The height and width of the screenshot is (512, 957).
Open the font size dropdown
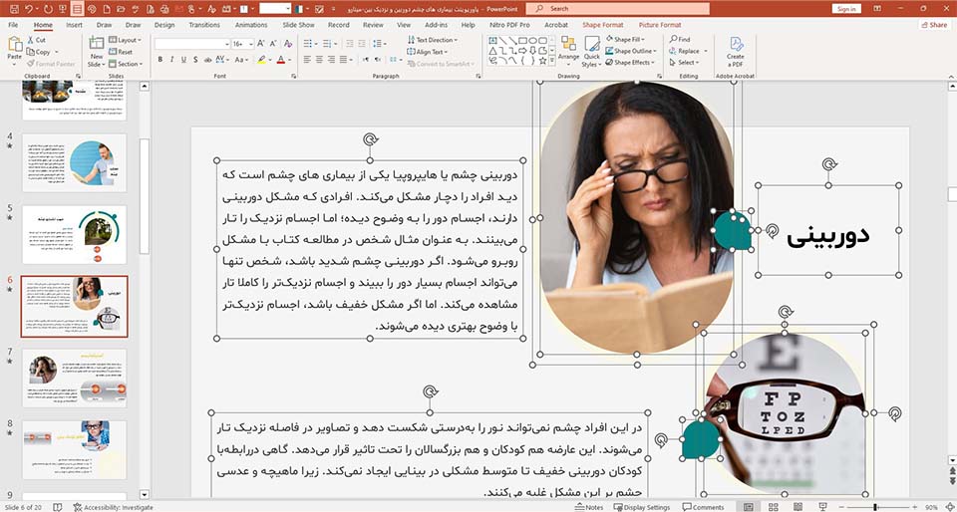click(x=251, y=44)
